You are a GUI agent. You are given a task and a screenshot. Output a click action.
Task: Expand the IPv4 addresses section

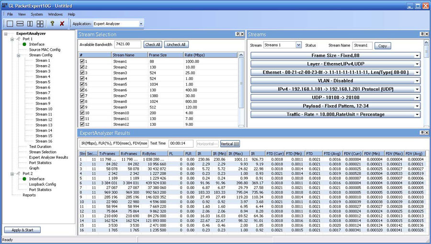click(336, 89)
